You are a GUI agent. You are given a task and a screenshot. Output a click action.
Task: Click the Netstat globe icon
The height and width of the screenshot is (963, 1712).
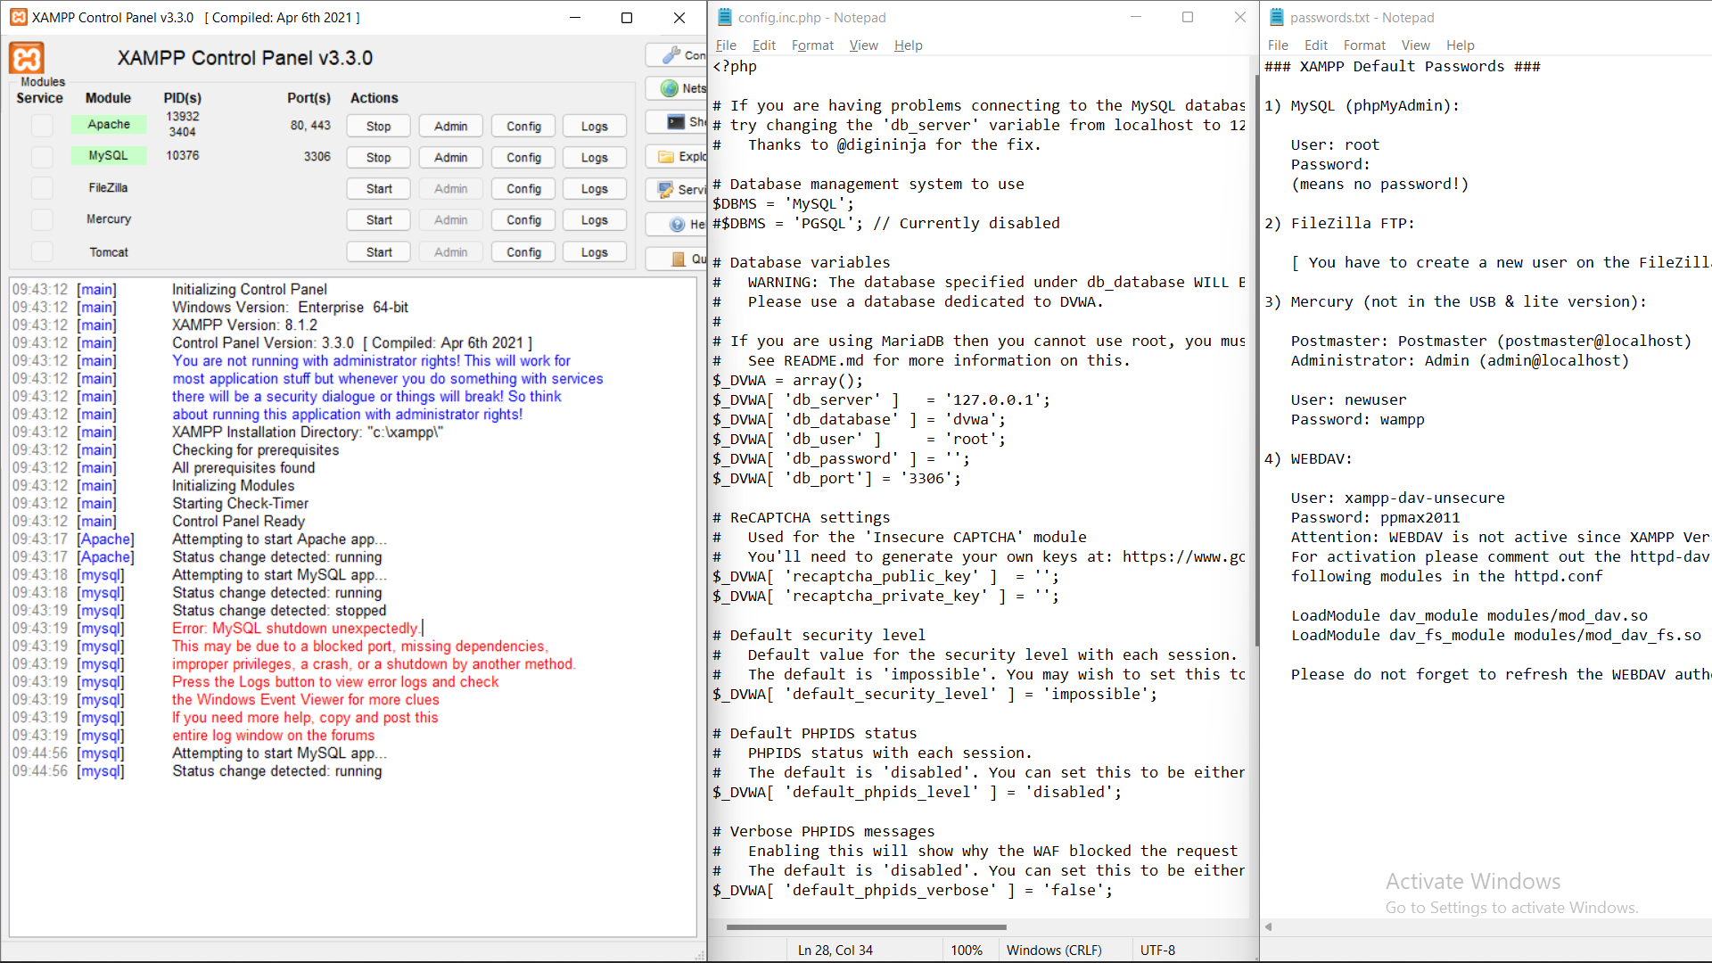tap(670, 88)
